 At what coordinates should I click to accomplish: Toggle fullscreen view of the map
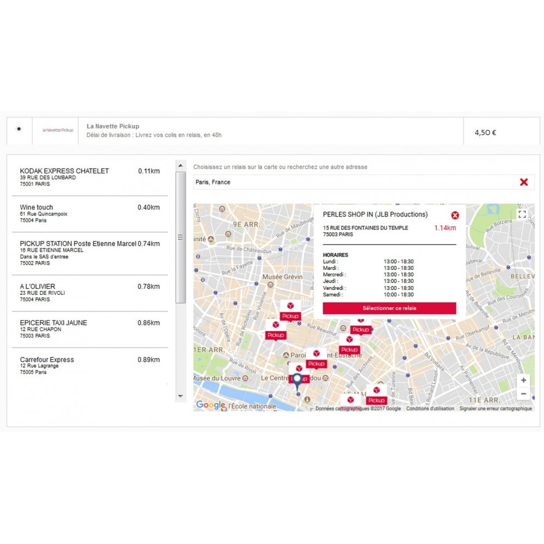click(x=522, y=214)
